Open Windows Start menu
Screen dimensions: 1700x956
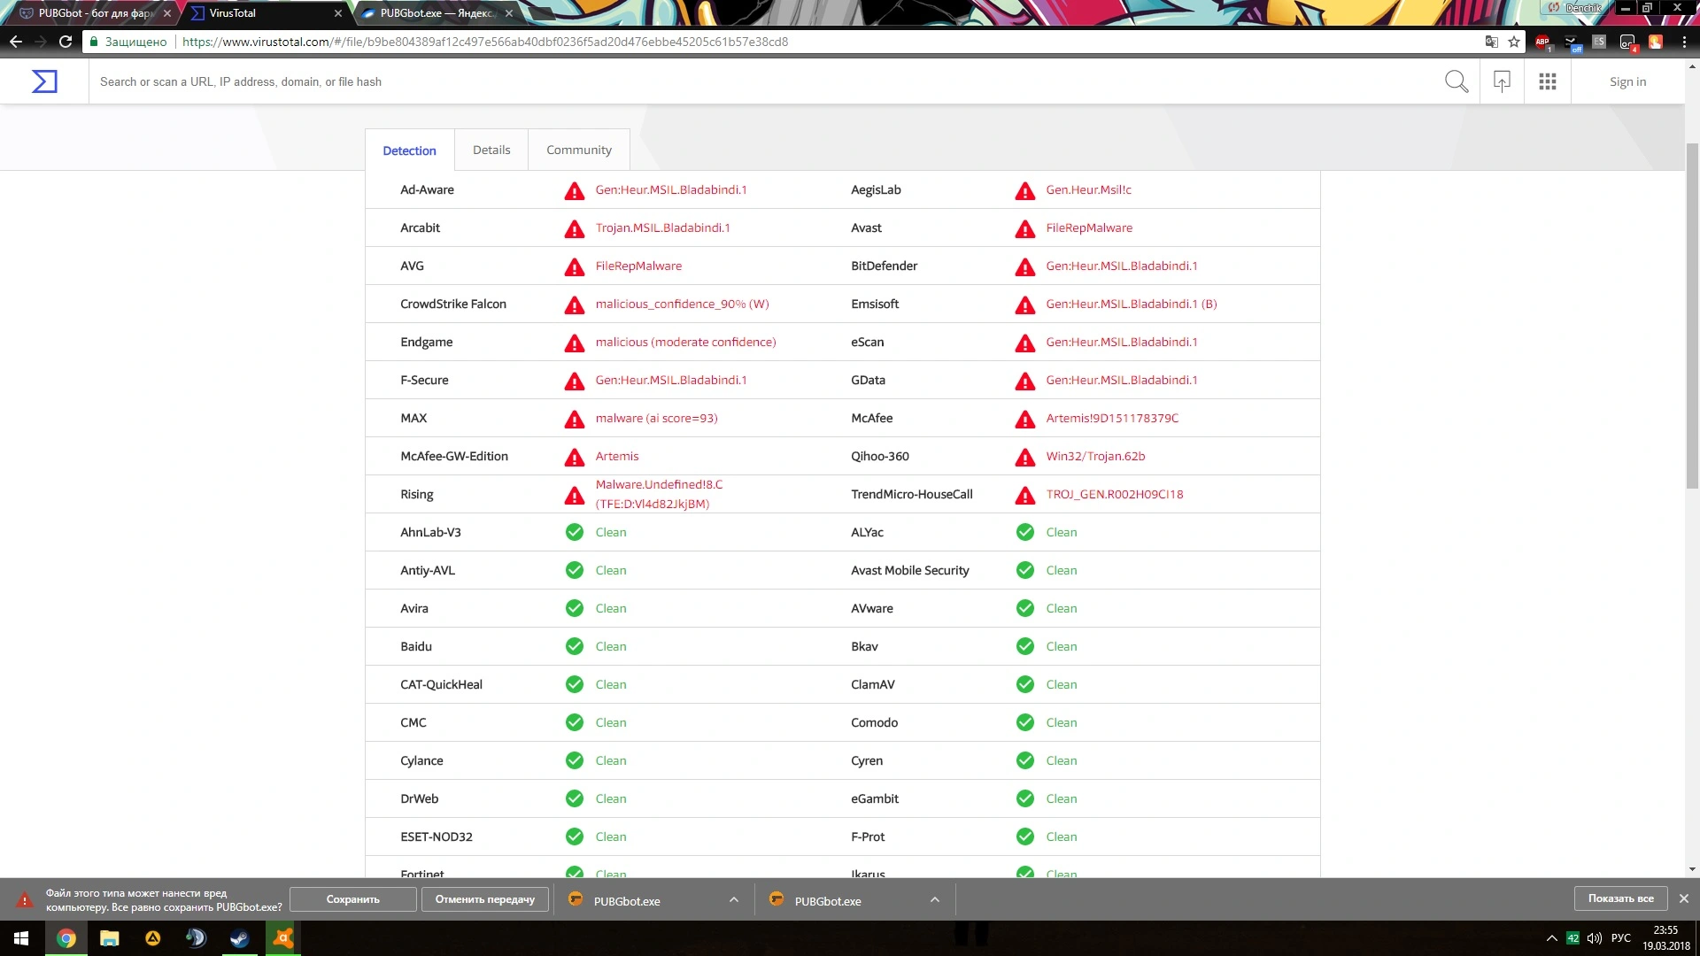click(21, 938)
